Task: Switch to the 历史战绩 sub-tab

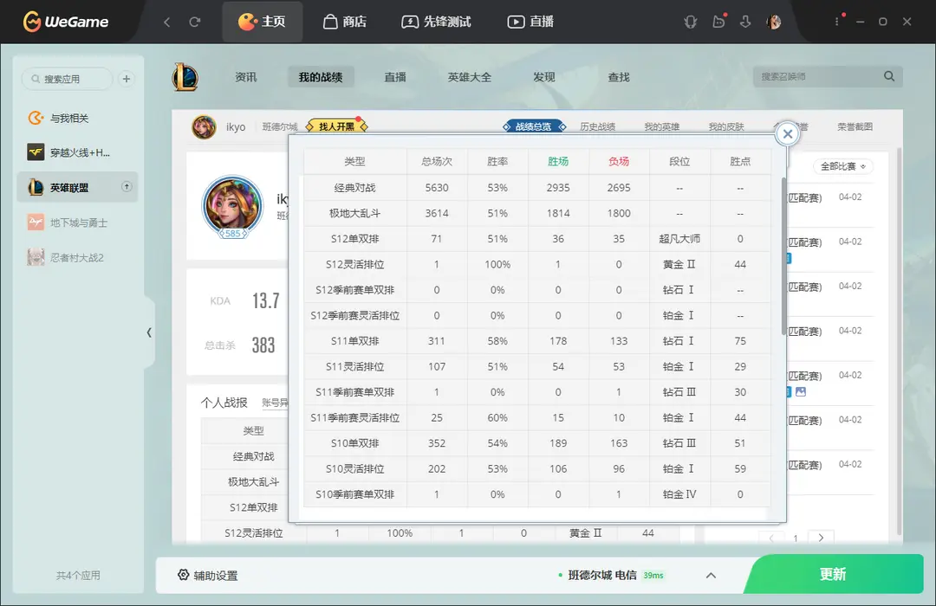Action: [x=597, y=126]
